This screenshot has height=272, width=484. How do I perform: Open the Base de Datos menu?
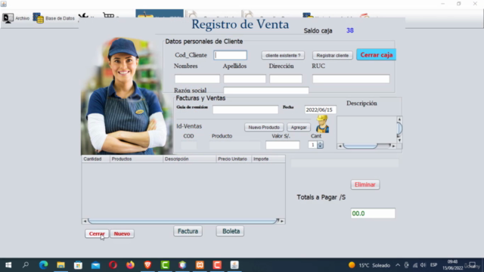[x=54, y=18]
